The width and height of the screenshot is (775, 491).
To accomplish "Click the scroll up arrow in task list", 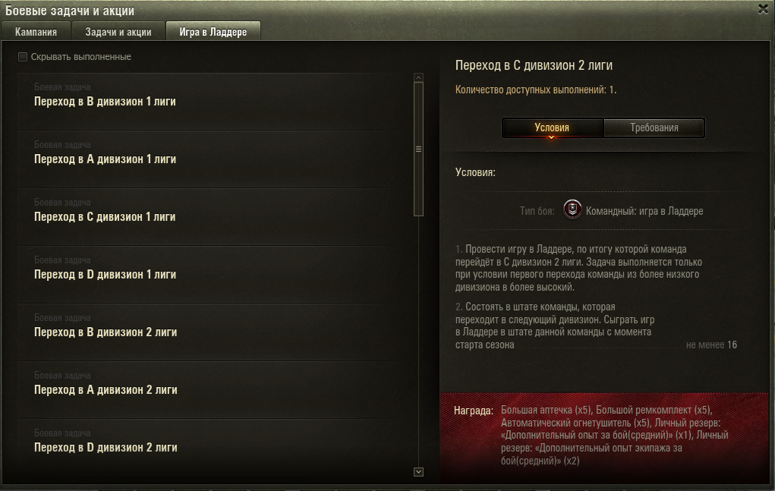I will (418, 77).
